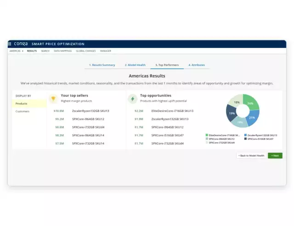Viewport: 294px width, 226px height.
Task: Click the $10.8M top seller value
Action: 59,111
